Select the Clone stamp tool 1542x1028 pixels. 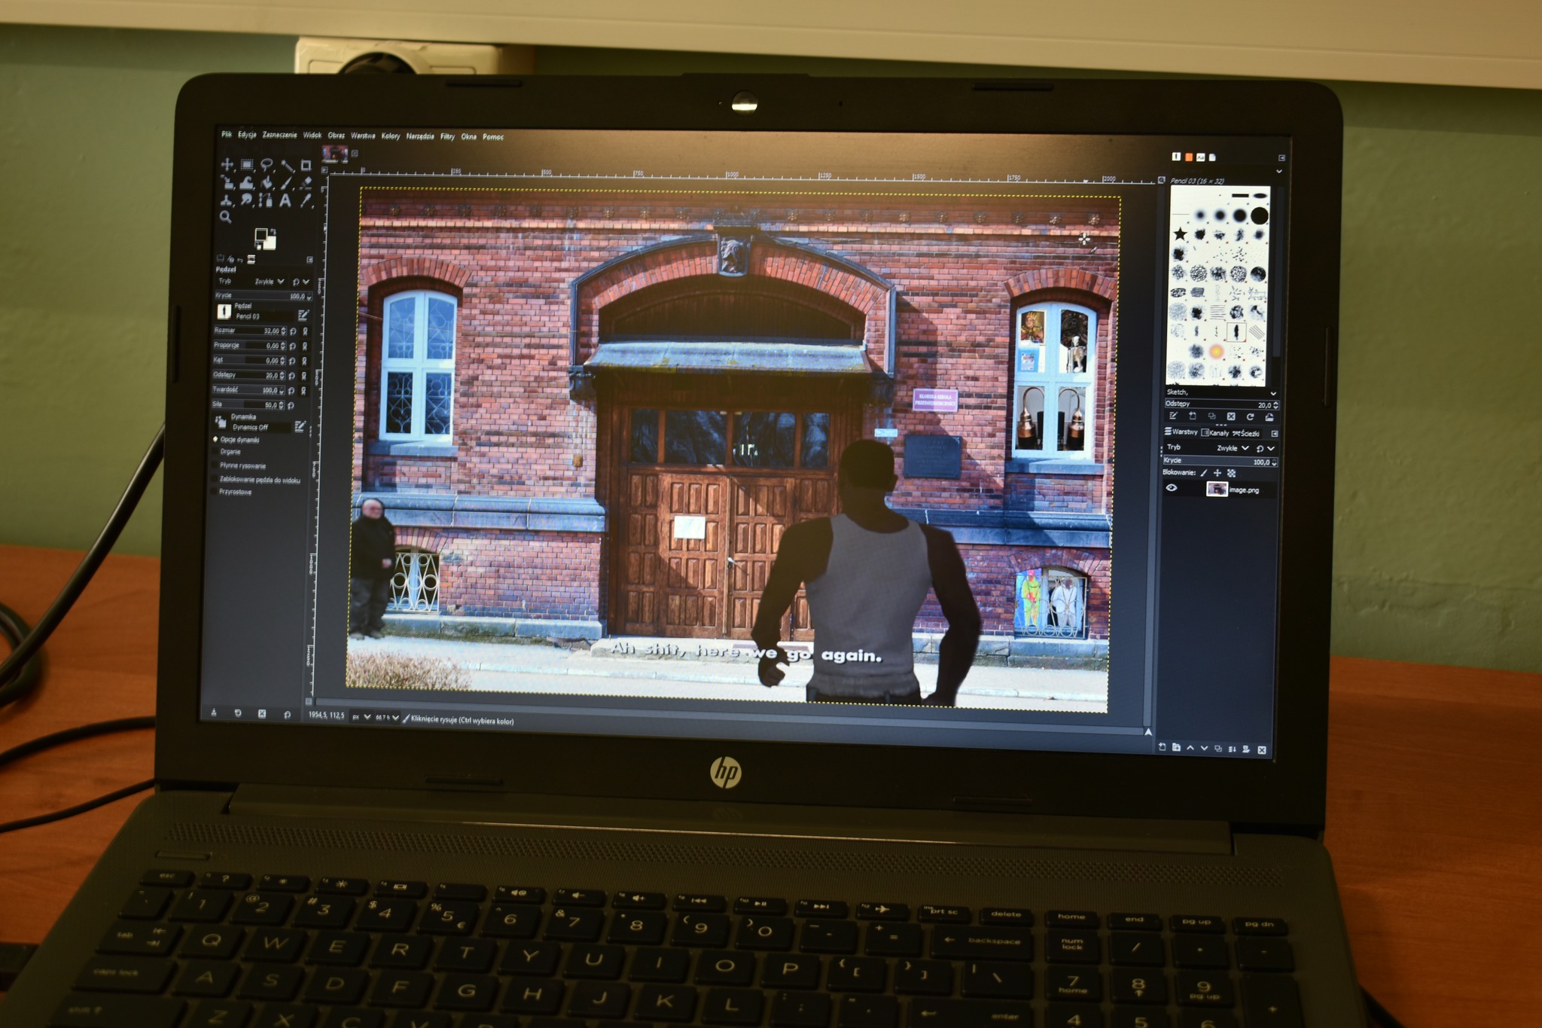[227, 200]
